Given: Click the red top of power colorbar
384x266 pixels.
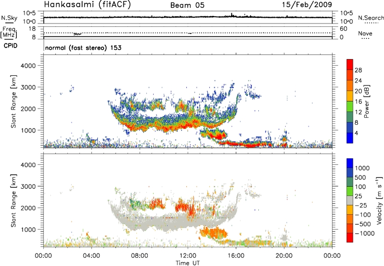Looking at the screenshot, I should tap(350, 63).
